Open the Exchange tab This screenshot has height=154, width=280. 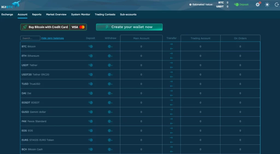click(7, 14)
